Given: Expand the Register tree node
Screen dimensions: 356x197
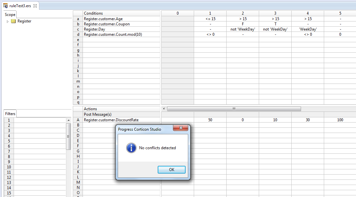Looking at the screenshot, I should click(7, 21).
